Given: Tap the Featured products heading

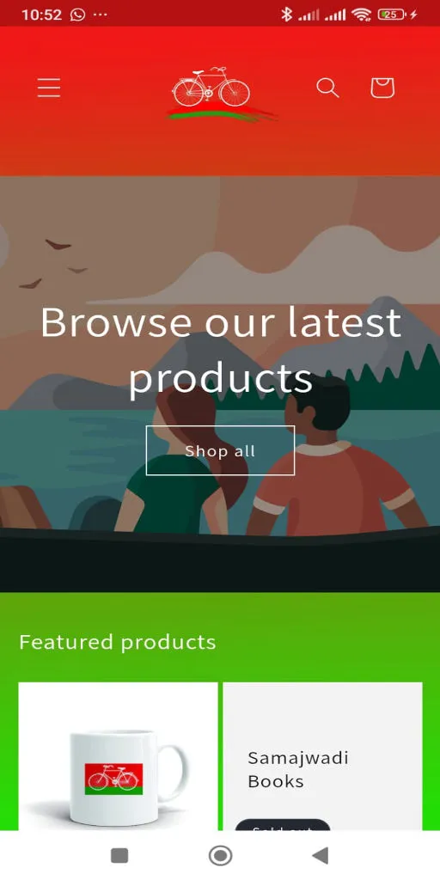Looking at the screenshot, I should point(117,642).
